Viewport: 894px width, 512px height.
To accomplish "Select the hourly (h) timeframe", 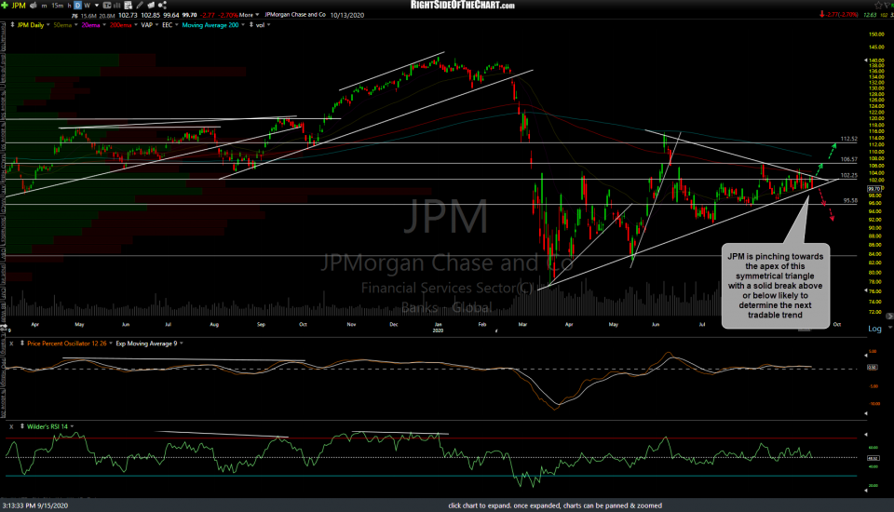I will [x=69, y=6].
